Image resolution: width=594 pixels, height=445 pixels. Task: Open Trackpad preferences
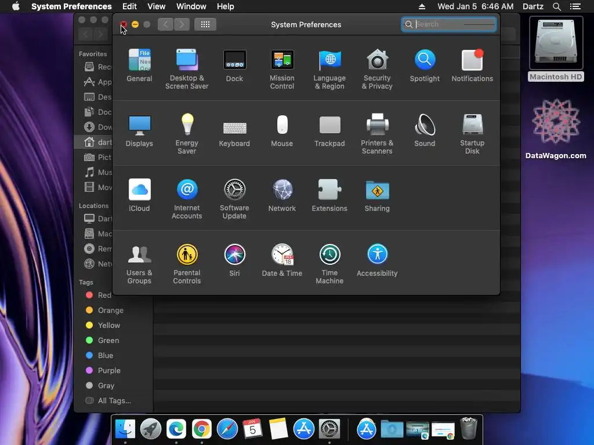[x=329, y=130]
